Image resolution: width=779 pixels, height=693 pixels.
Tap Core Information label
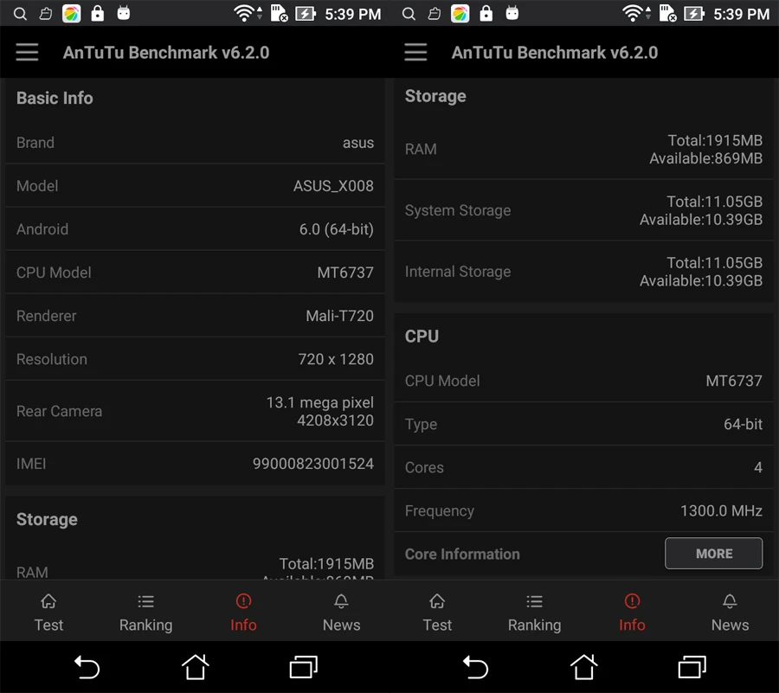[x=462, y=554]
